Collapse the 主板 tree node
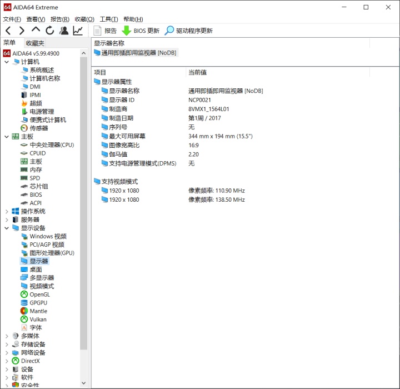 [x=7, y=137]
